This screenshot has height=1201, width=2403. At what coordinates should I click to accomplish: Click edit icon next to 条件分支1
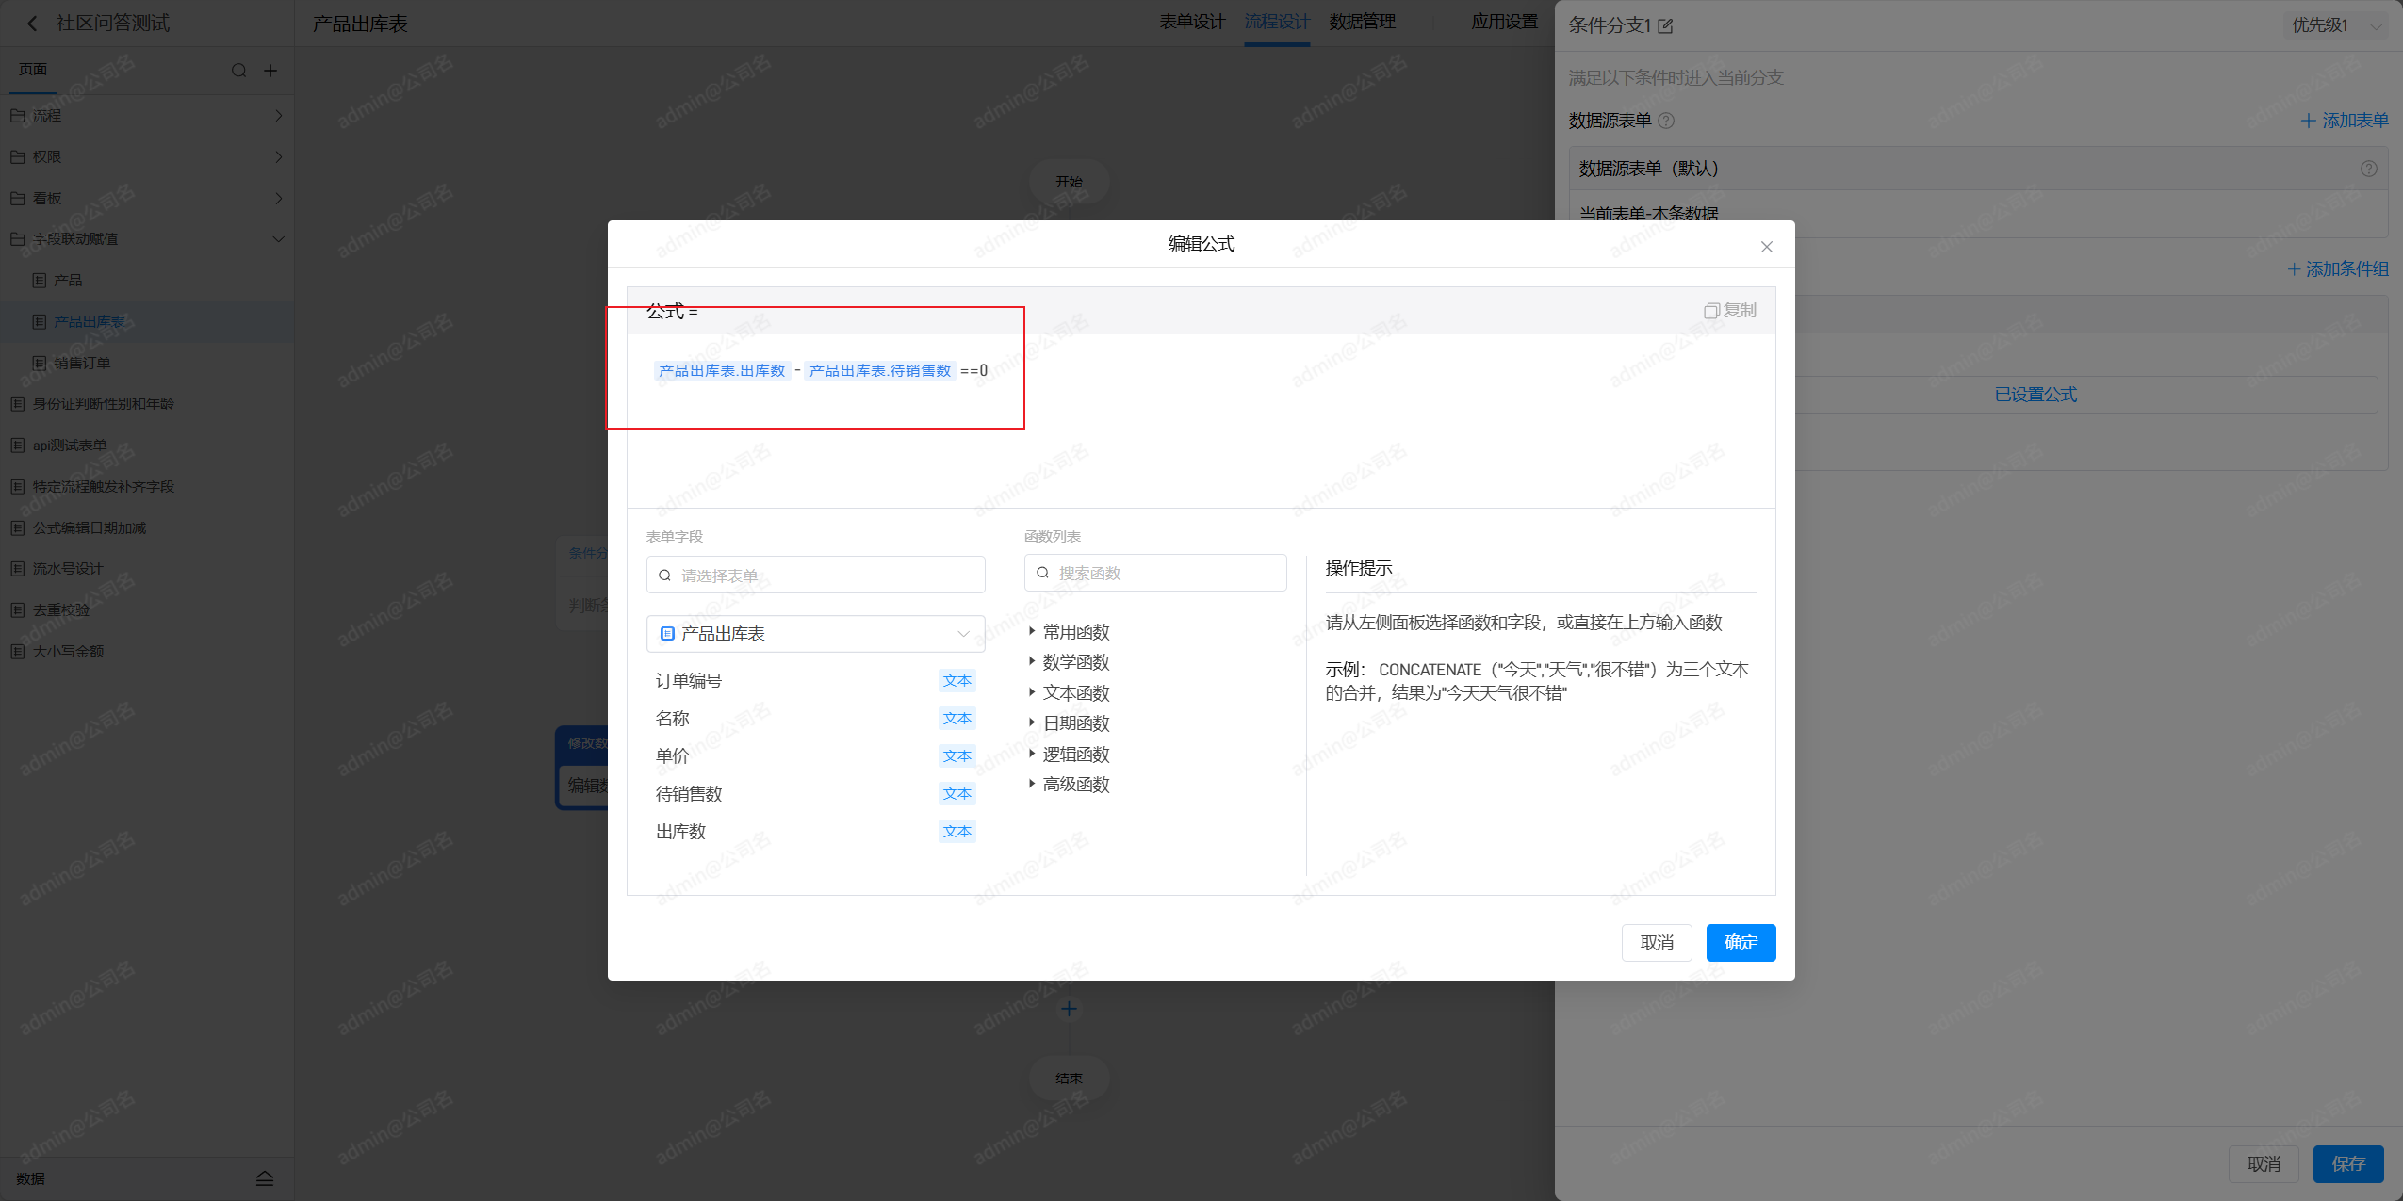(x=1666, y=26)
